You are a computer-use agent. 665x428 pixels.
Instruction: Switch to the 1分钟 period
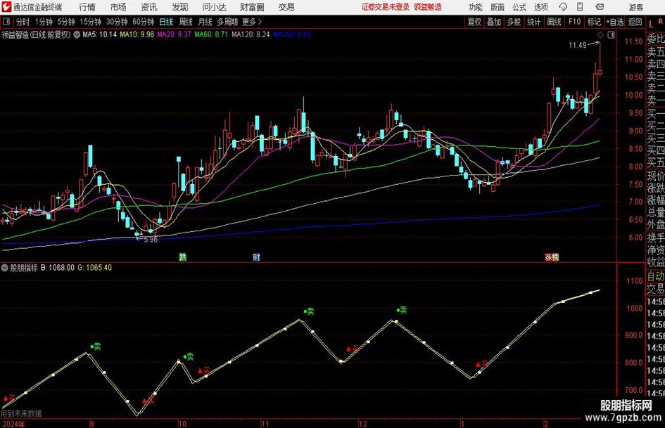43,22
